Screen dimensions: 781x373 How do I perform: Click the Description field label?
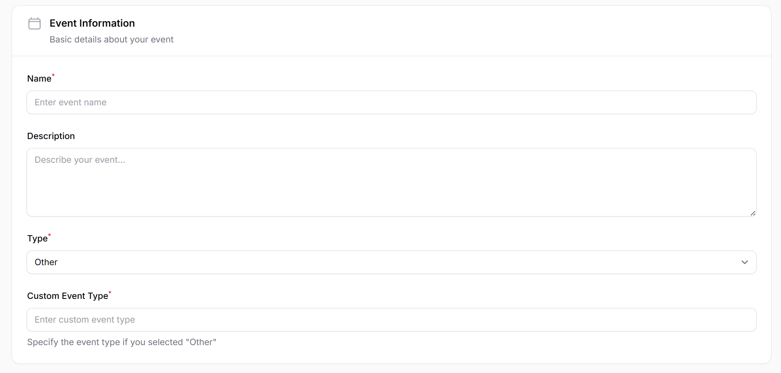51,136
